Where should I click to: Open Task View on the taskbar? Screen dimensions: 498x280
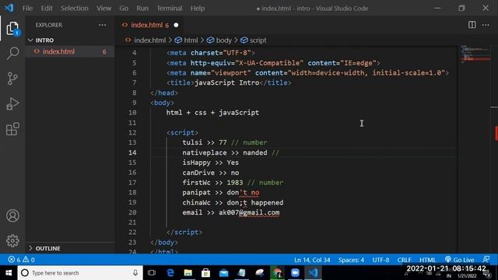pyautogui.click(x=152, y=273)
